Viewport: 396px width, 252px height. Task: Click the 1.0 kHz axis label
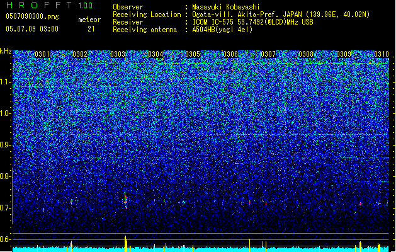(x=6, y=113)
